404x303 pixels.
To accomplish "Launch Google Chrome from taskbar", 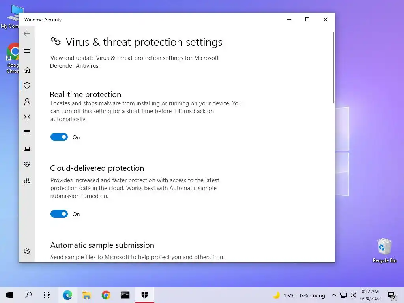I will pos(106,295).
